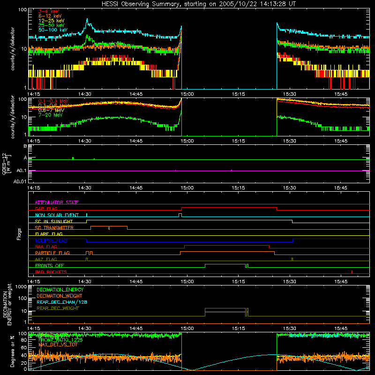Image resolution: width=375 pixels, height=375 pixels.
Task: Click the NON_SOLAR_EVENT pulse before 15:00
Action: tap(180, 215)
